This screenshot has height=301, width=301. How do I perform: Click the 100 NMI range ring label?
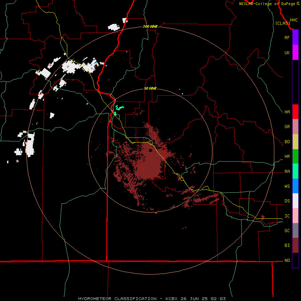(x=150, y=26)
